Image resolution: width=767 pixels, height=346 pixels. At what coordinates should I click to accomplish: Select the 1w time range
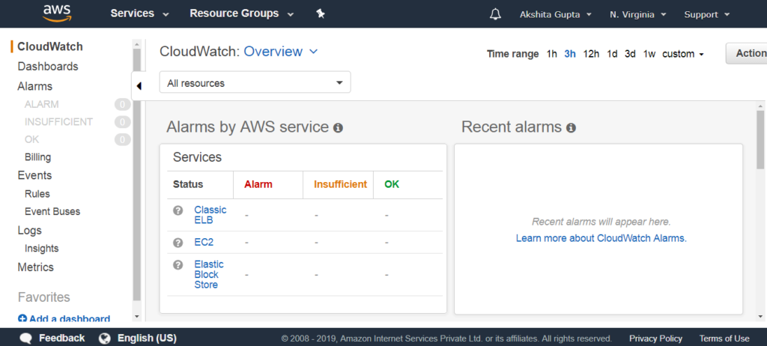pos(649,54)
